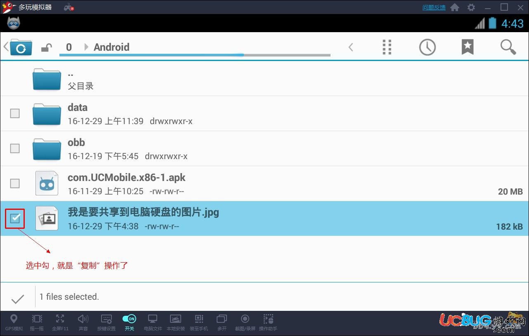
Task: Click the breadcrumb progress bar
Action: tap(195, 55)
